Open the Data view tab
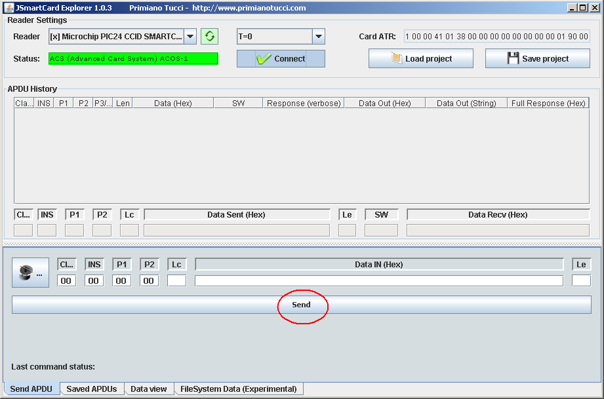 148,389
